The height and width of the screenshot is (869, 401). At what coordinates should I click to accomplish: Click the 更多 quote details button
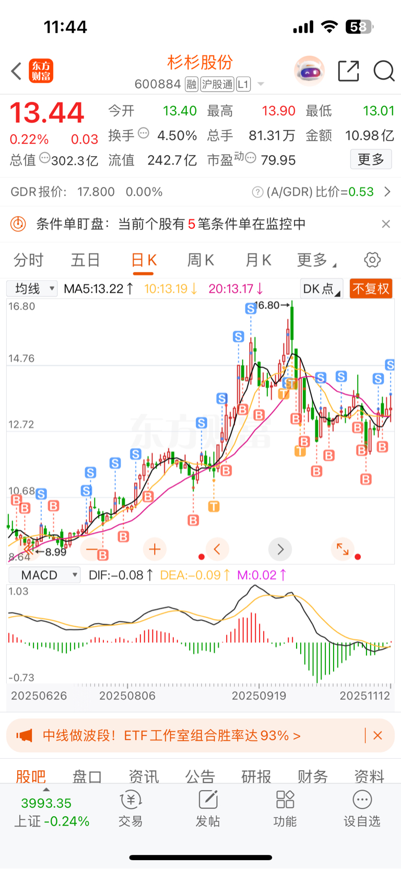371,159
